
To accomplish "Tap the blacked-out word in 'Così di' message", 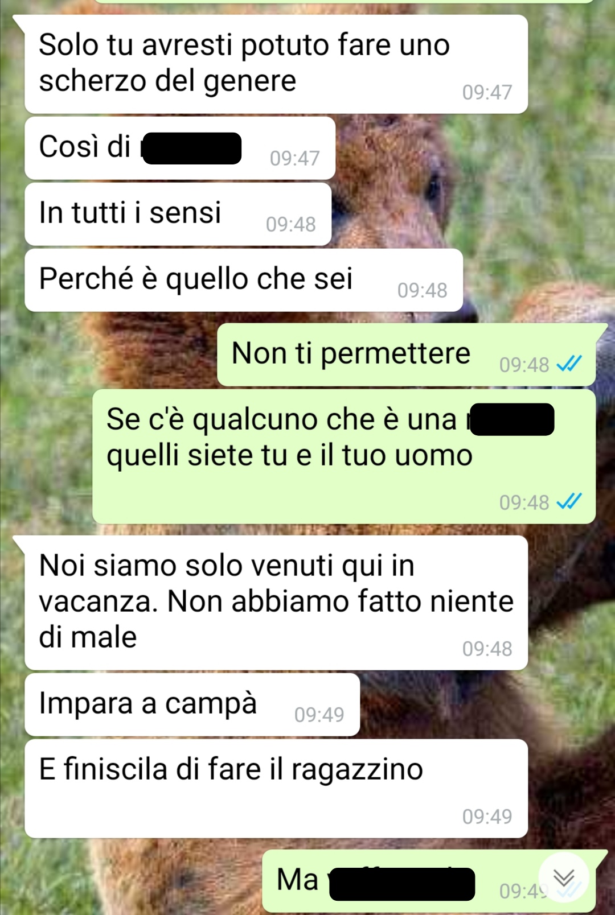I will coord(192,149).
